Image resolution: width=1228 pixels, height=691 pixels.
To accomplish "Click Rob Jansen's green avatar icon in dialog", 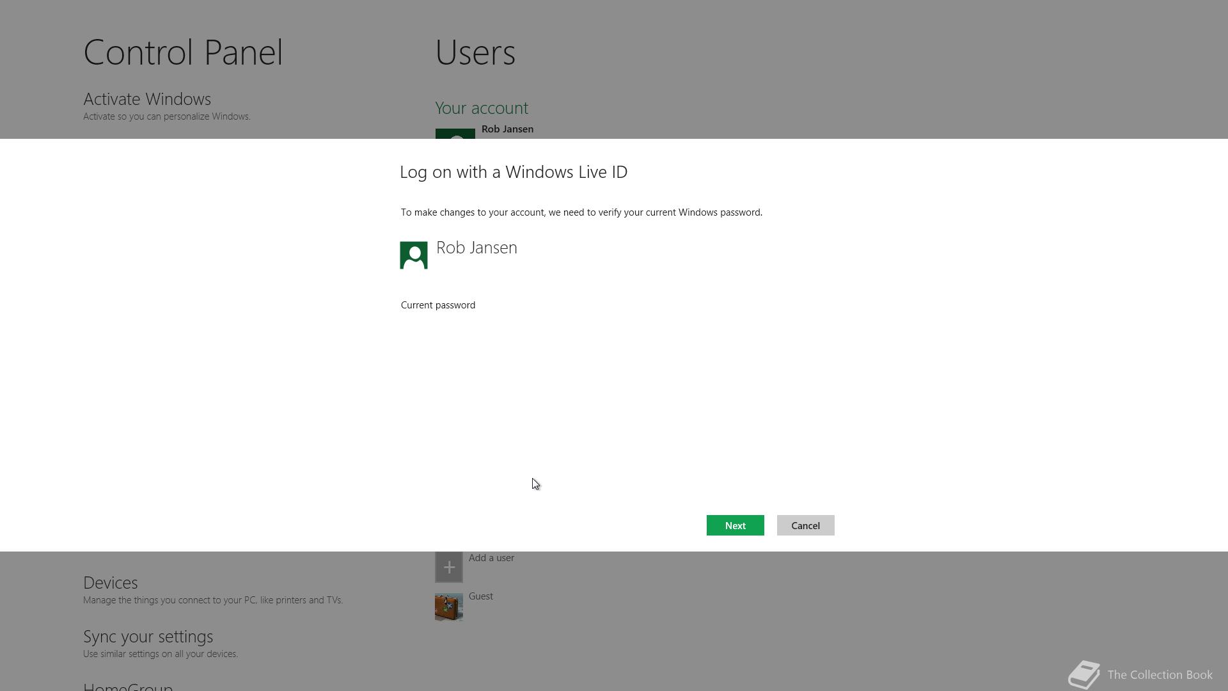I will (413, 255).
